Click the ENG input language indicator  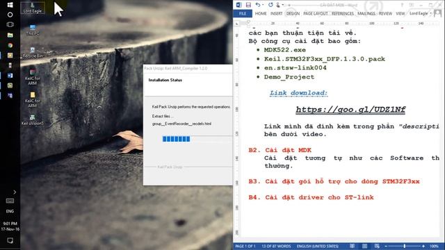(x=10, y=211)
